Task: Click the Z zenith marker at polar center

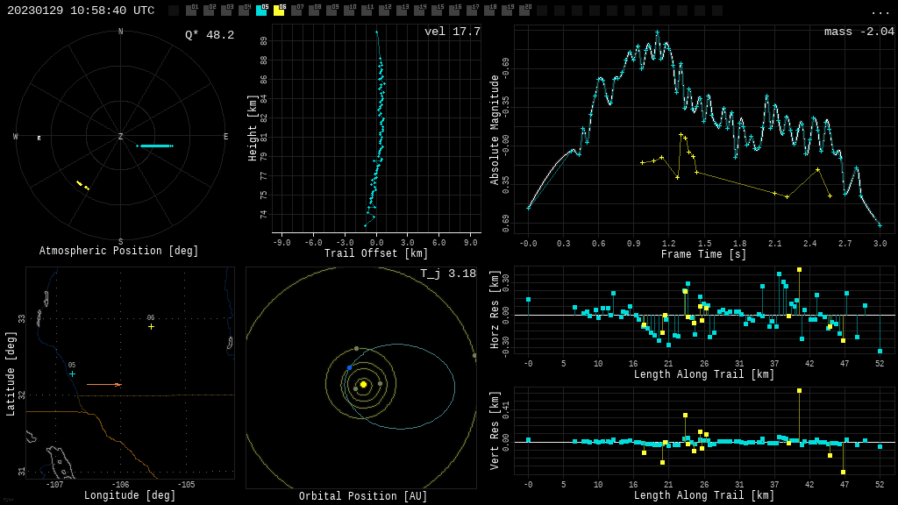Action: point(121,136)
